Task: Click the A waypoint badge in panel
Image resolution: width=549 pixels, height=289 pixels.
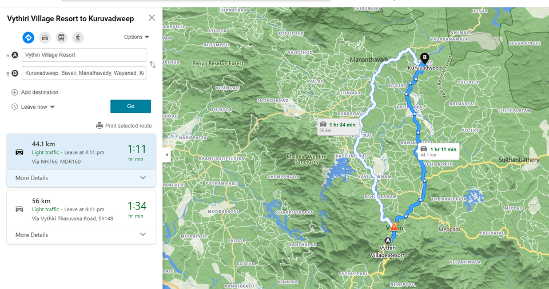Action: (15, 55)
